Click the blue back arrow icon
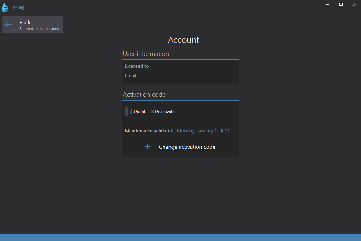The height and width of the screenshot is (241, 361). [8, 25]
